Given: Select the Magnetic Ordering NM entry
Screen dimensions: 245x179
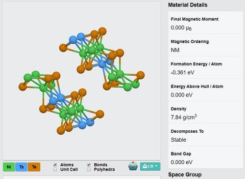Looking at the screenshot, I should pos(206,45).
